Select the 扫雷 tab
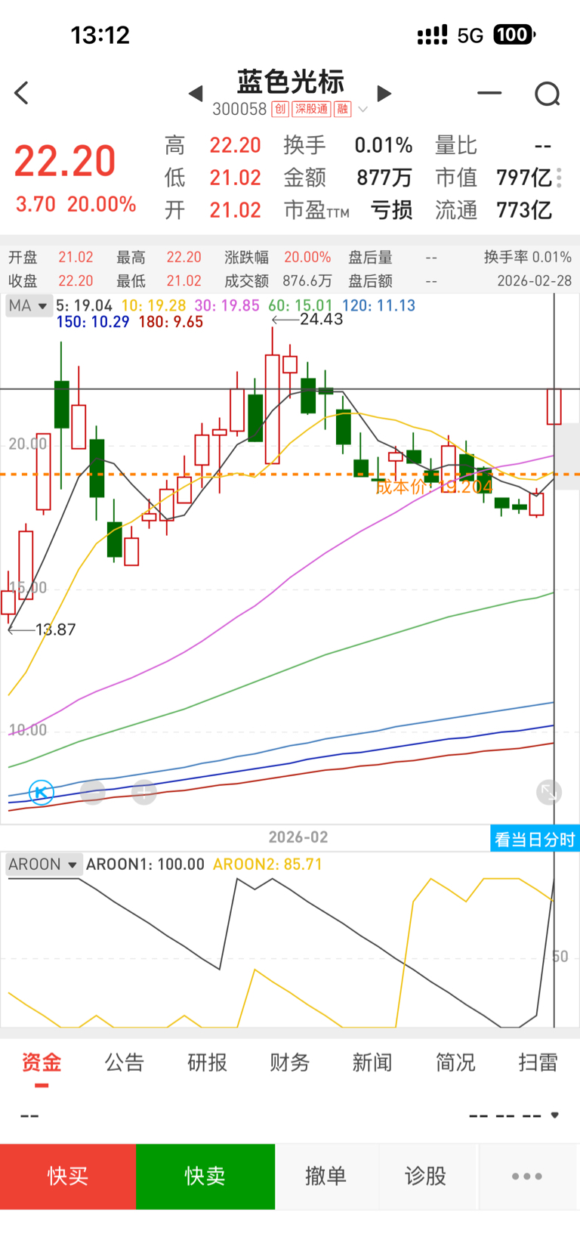 pos(538,1063)
